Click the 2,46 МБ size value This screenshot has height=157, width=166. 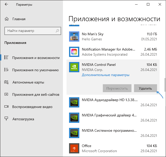click(x=150, y=49)
